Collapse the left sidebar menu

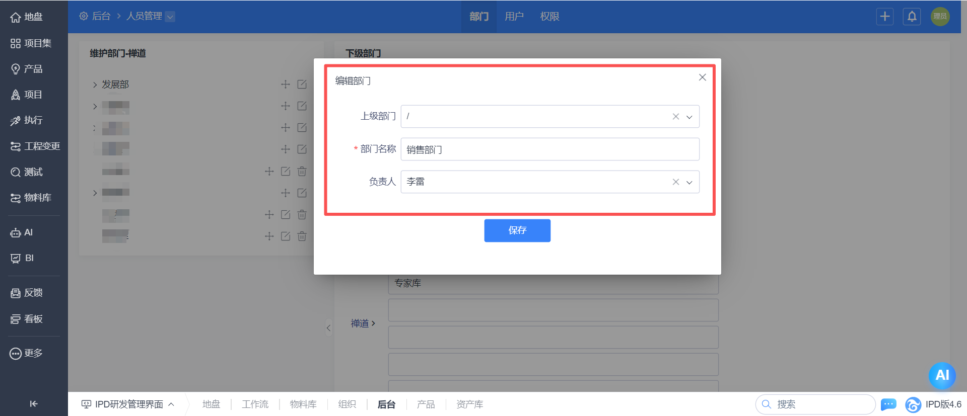tap(34, 403)
